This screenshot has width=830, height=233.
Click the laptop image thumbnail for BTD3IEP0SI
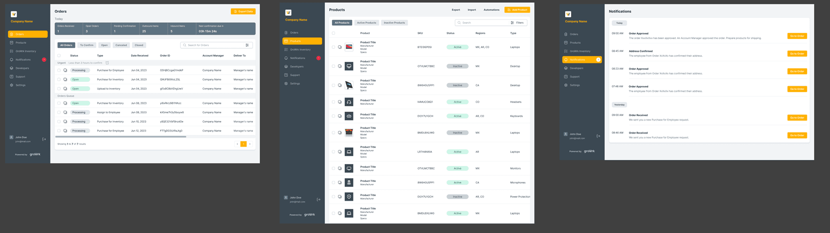(349, 47)
